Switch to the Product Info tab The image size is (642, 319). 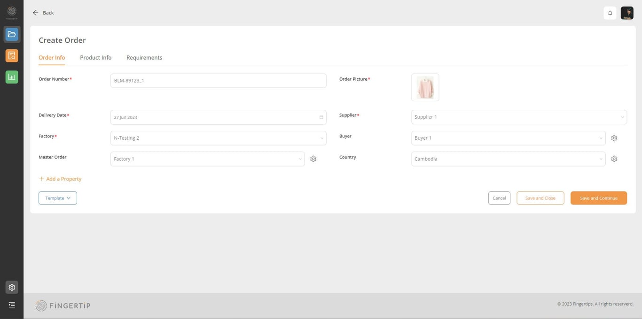(96, 58)
